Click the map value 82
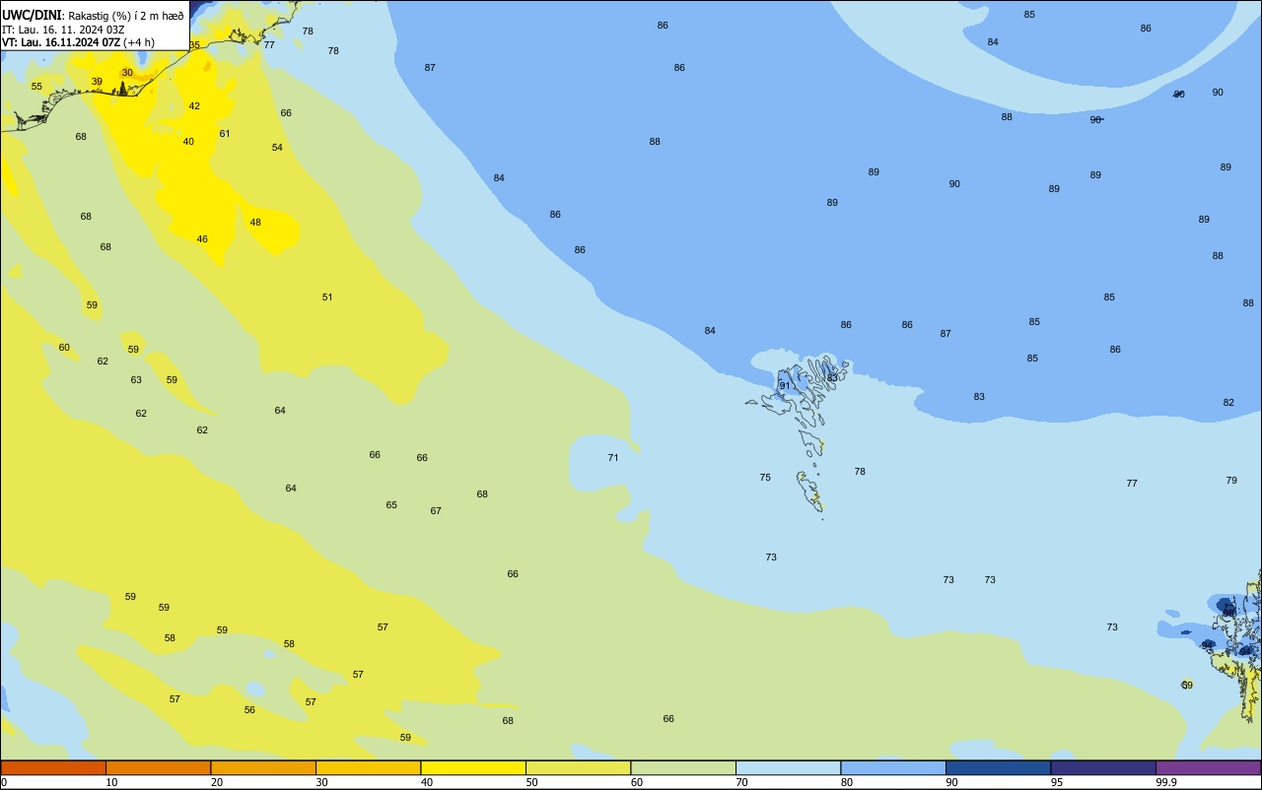 pos(1228,403)
